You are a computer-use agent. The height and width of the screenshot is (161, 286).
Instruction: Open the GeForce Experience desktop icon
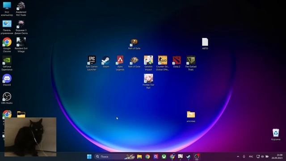pos(7,64)
